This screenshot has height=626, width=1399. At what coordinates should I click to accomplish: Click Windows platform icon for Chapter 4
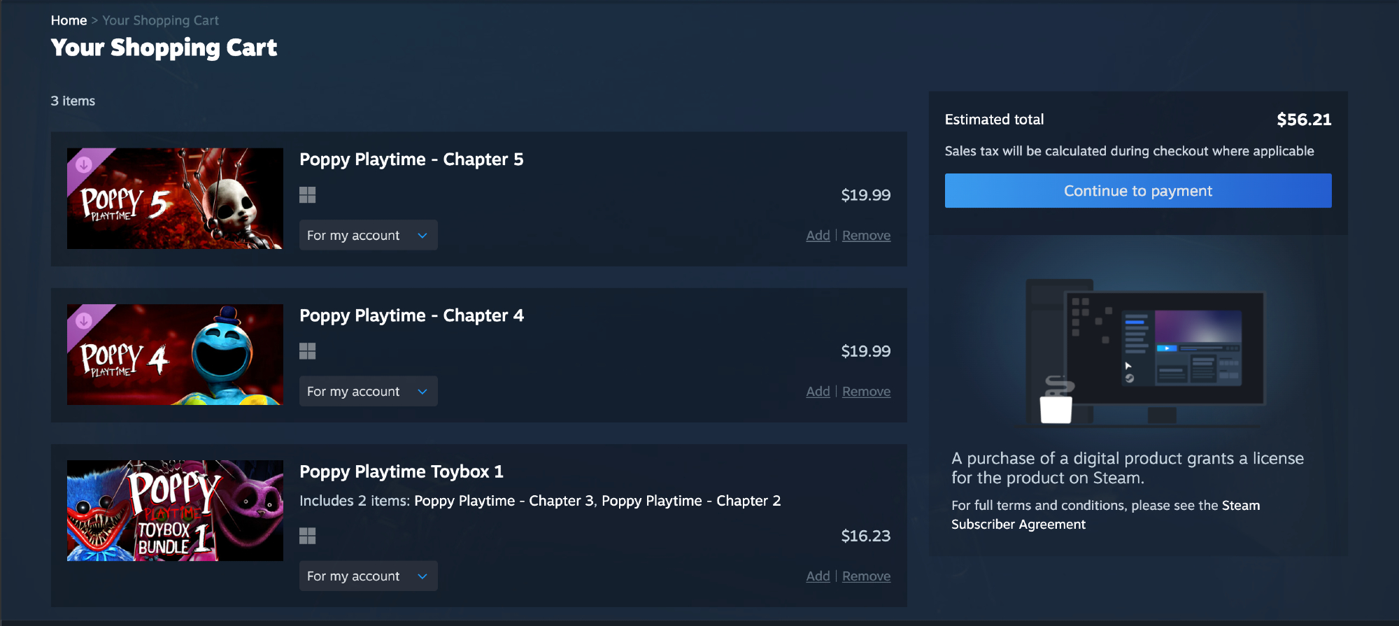pyautogui.click(x=307, y=350)
